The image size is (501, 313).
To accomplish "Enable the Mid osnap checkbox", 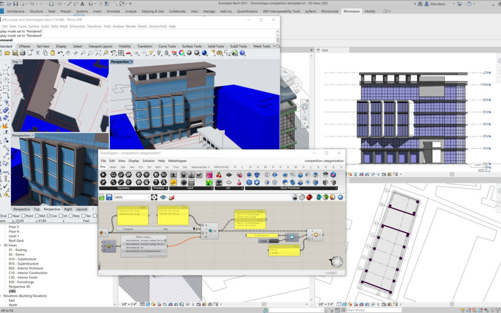I will (x=36, y=216).
